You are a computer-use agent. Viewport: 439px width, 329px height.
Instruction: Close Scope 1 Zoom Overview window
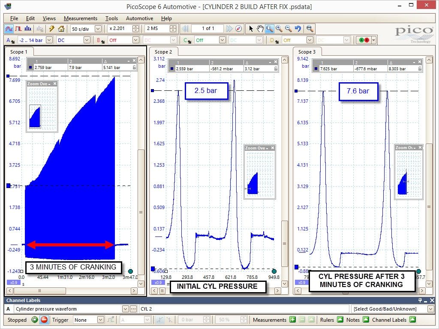click(x=55, y=84)
